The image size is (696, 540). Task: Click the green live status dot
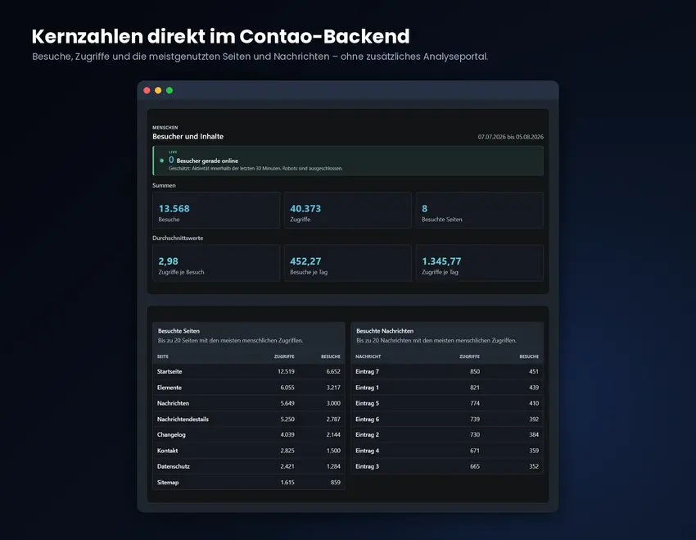pyautogui.click(x=161, y=161)
